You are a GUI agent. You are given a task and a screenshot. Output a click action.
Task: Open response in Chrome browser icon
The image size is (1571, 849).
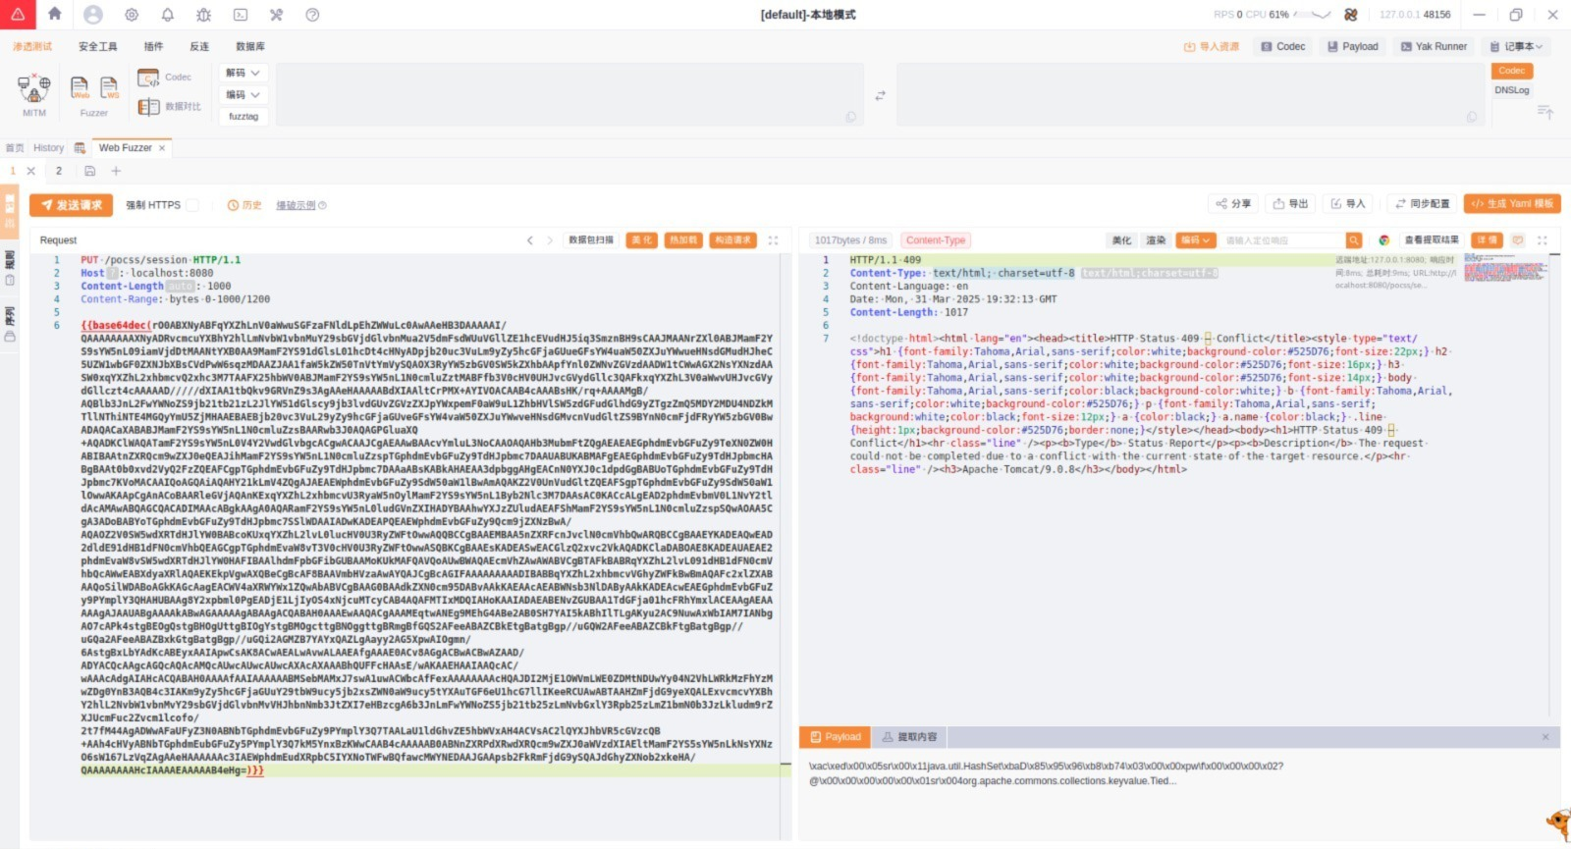click(x=1384, y=240)
